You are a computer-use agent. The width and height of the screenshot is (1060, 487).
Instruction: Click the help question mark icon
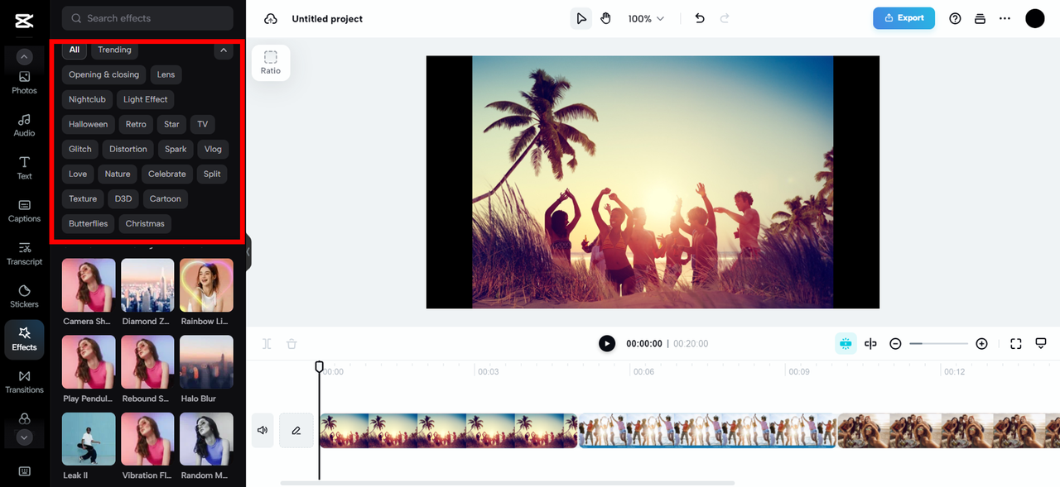[x=955, y=18]
